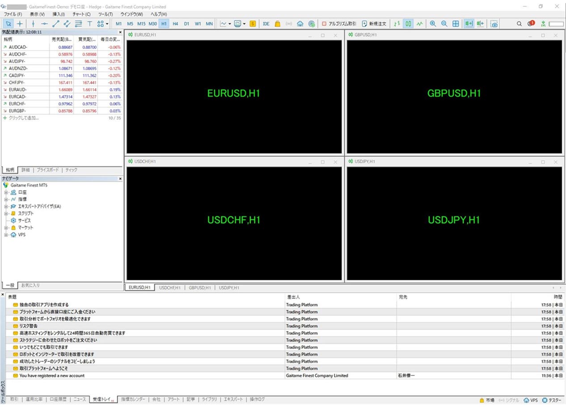The width and height of the screenshot is (566, 407).
Task: Take a chart screenshot with camera icon
Action: [494, 24]
